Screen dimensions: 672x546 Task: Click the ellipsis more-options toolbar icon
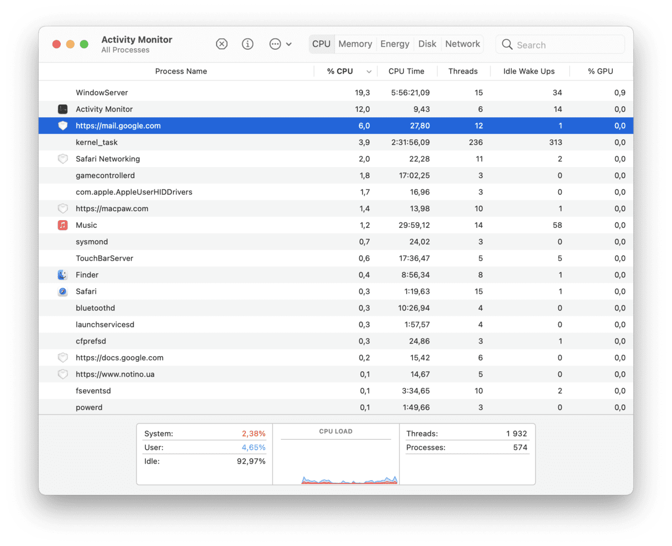[275, 44]
